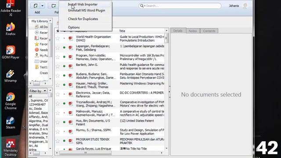Star the World Health Organization document
Image resolution: width=281 pixels, height=158 pixels.
click(58, 38)
